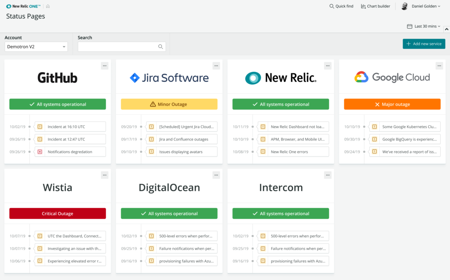Click Intercom's All systems operational banner
The width and height of the screenshot is (450, 280).
[x=281, y=214]
